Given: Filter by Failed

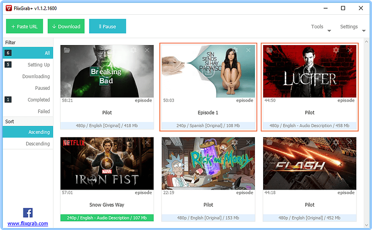Looking at the screenshot, I should tap(28, 111).
